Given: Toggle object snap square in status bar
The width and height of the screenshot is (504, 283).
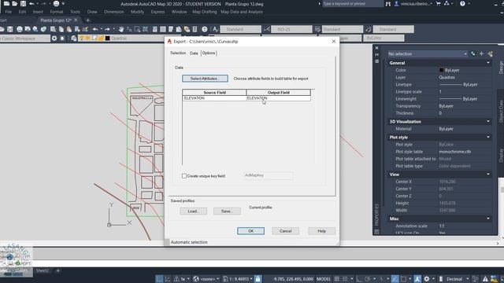Looking at the screenshot, I should click(404, 279).
